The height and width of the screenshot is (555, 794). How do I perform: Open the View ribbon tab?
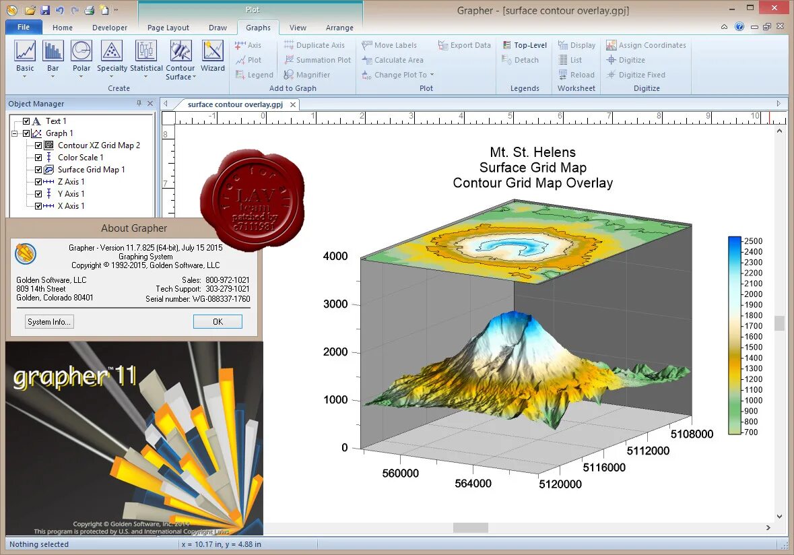(x=298, y=28)
